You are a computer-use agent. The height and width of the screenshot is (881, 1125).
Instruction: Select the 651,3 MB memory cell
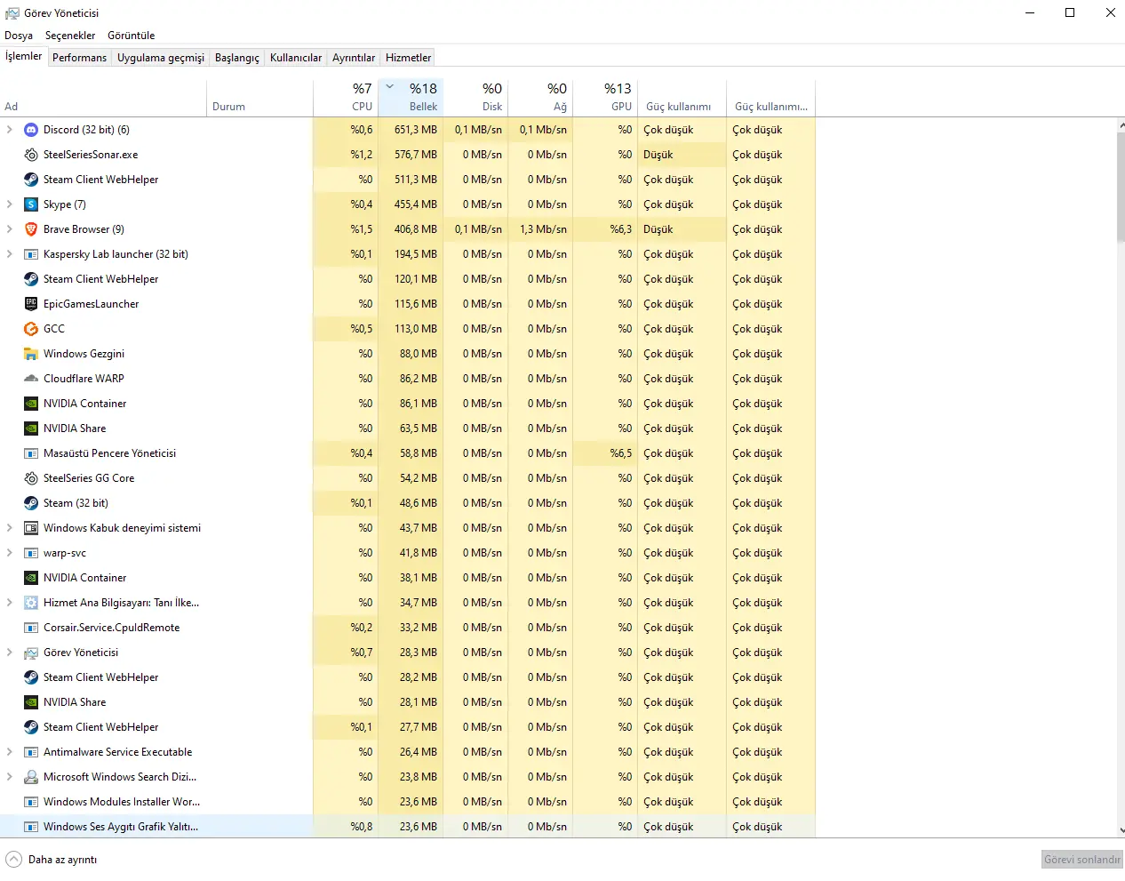(x=411, y=130)
